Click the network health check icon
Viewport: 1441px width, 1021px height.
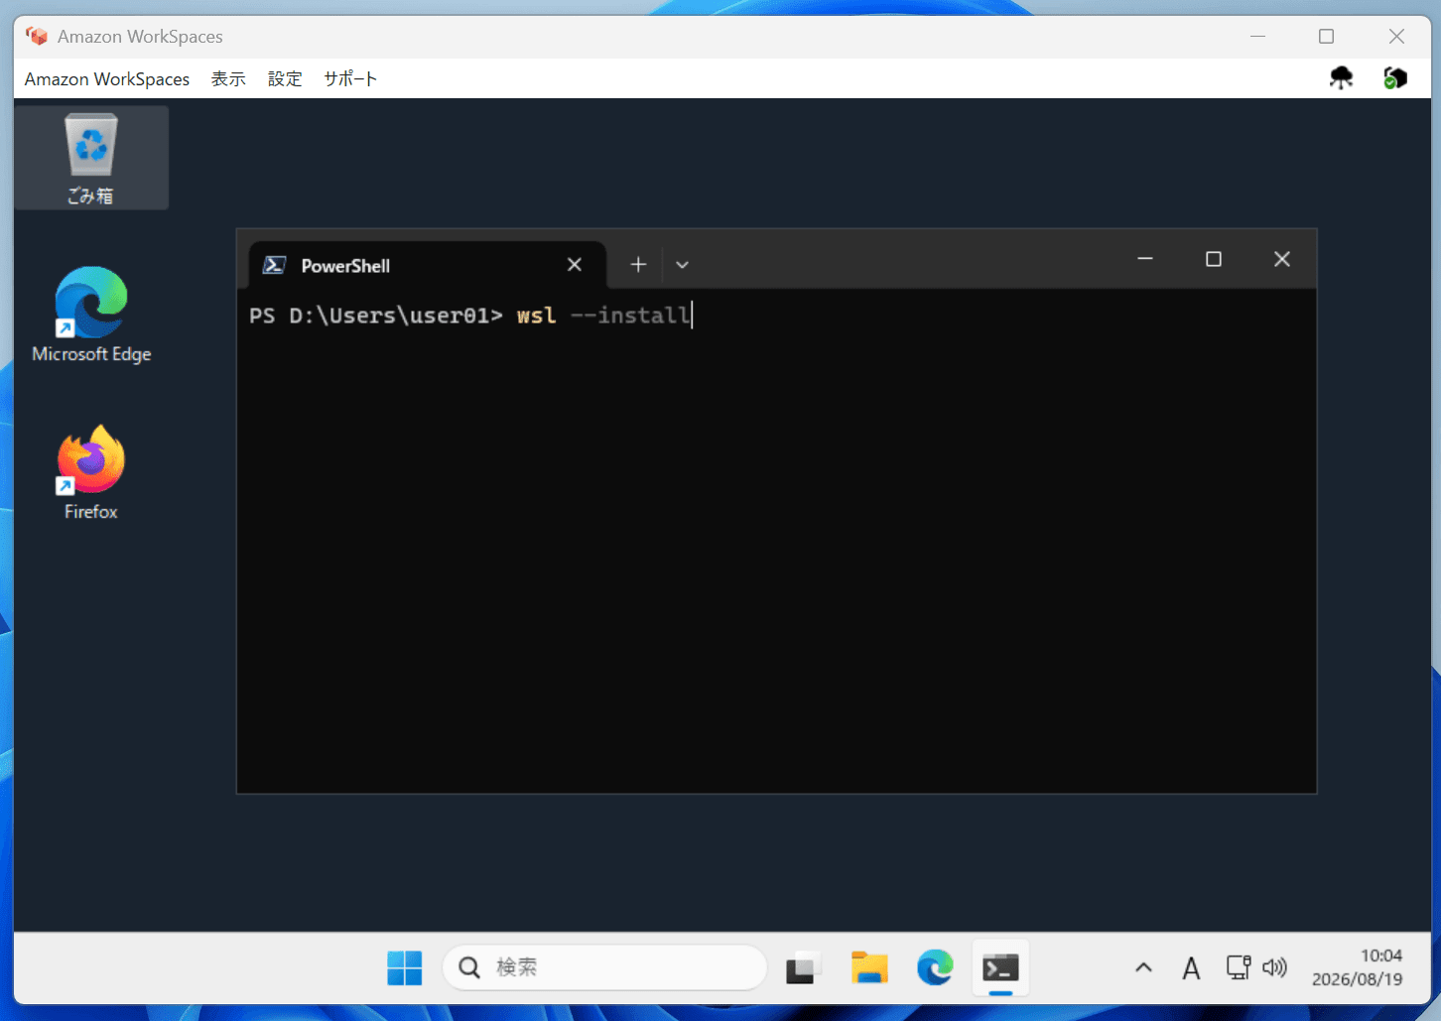click(1395, 77)
